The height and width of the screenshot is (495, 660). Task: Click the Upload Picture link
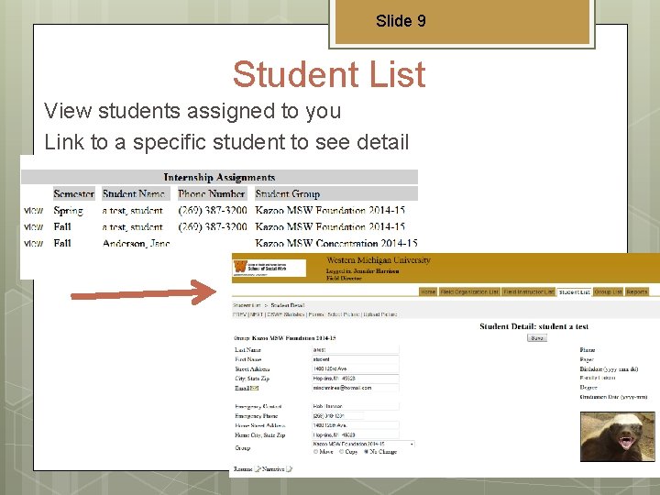[x=380, y=314]
